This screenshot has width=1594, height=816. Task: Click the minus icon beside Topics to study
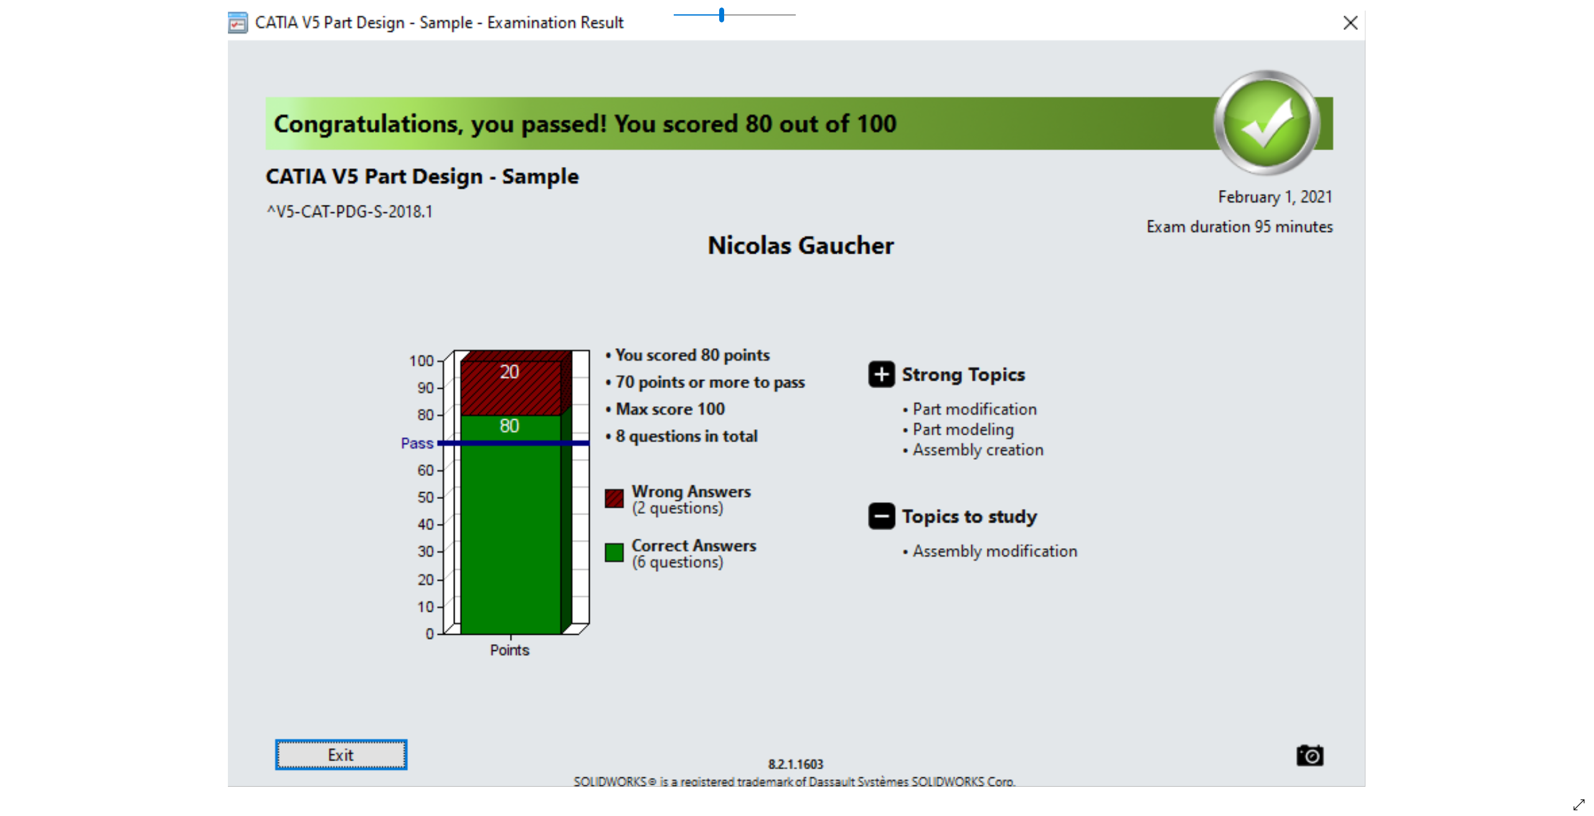pos(881,516)
